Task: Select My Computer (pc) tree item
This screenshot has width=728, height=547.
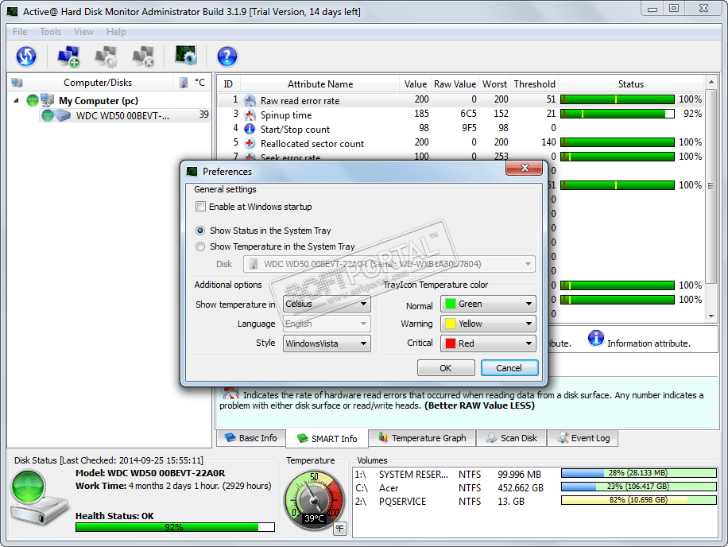Action: click(x=98, y=100)
